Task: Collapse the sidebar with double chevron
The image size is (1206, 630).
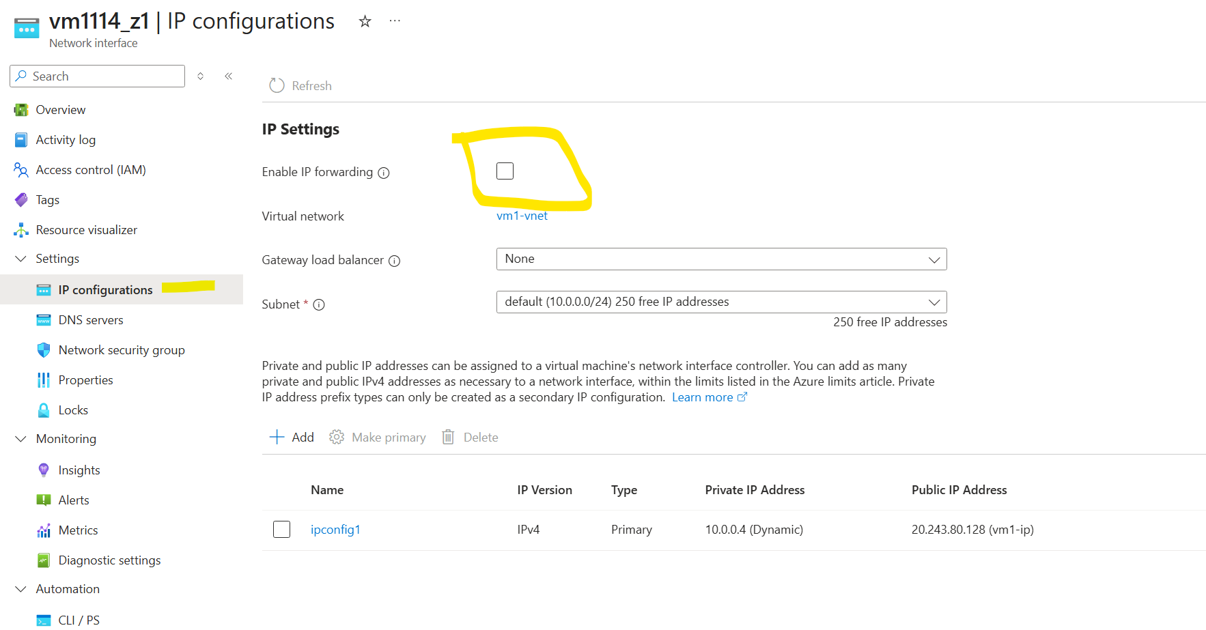Action: (x=229, y=76)
